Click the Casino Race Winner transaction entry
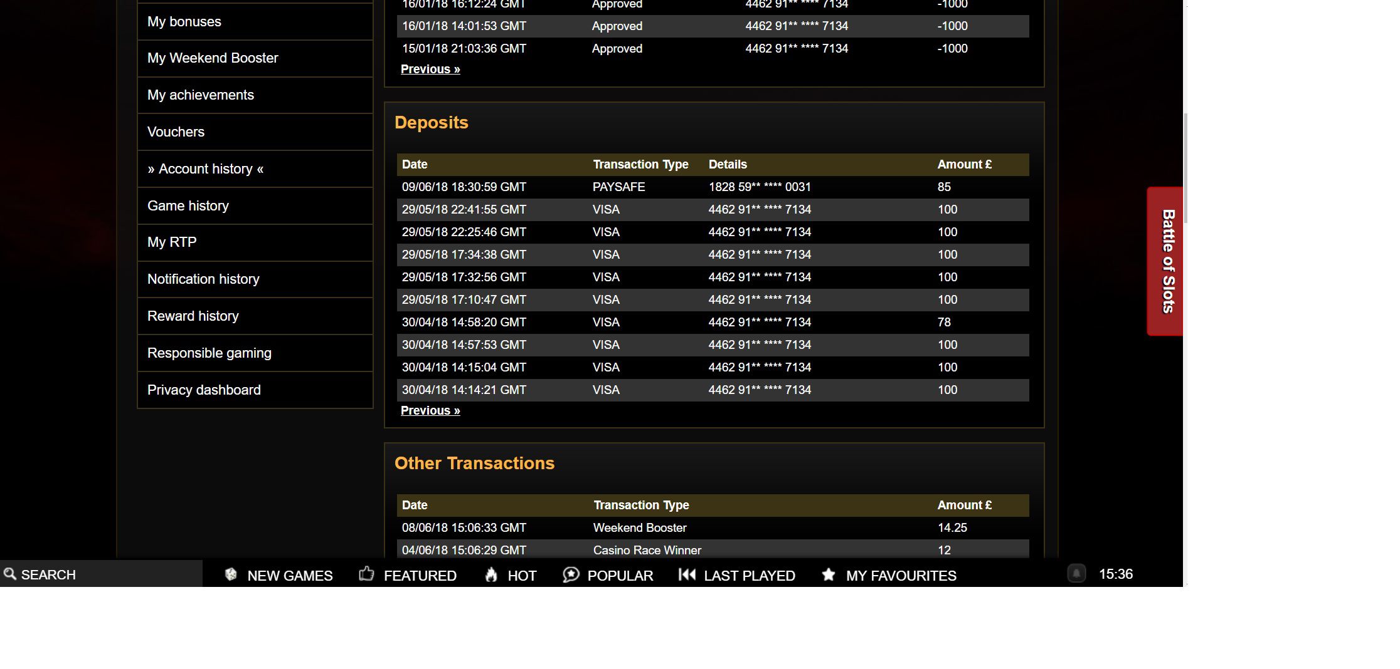 (647, 551)
